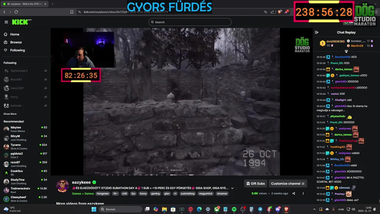Share the video with the share icon

click(294, 193)
